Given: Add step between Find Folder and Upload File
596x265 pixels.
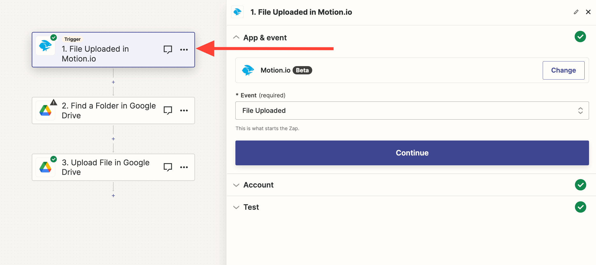Looking at the screenshot, I should [113, 139].
